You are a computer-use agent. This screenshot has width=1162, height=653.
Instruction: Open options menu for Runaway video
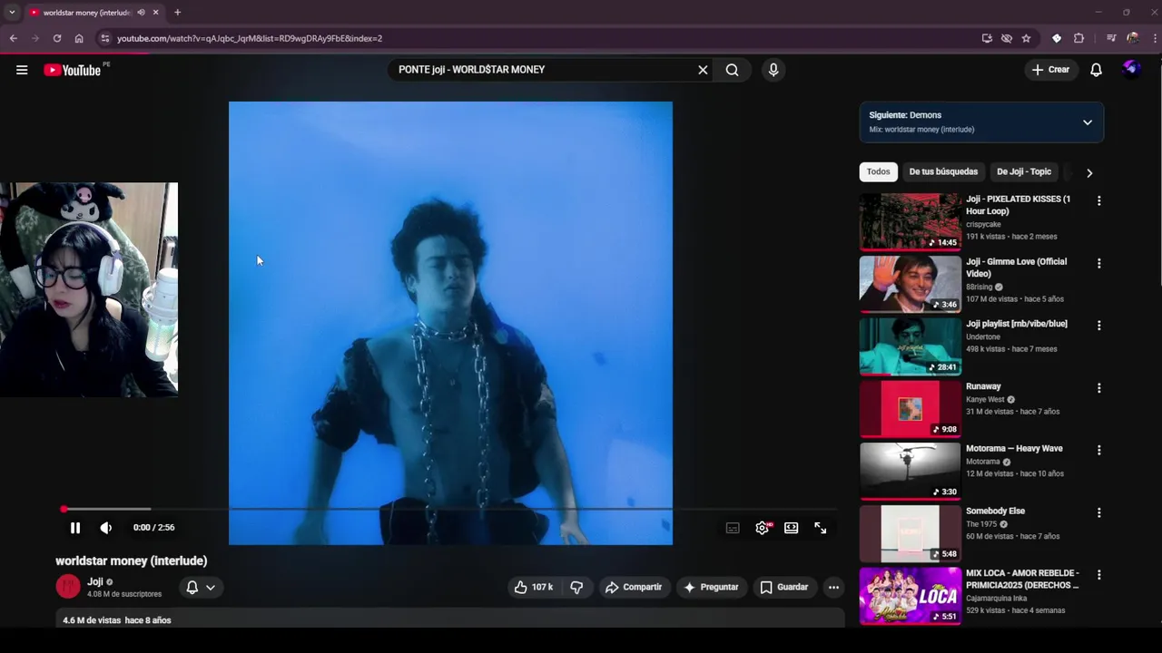point(1099,388)
